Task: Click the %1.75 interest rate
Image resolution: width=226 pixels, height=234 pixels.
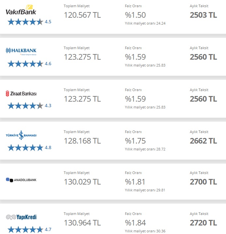Action: tap(135, 141)
